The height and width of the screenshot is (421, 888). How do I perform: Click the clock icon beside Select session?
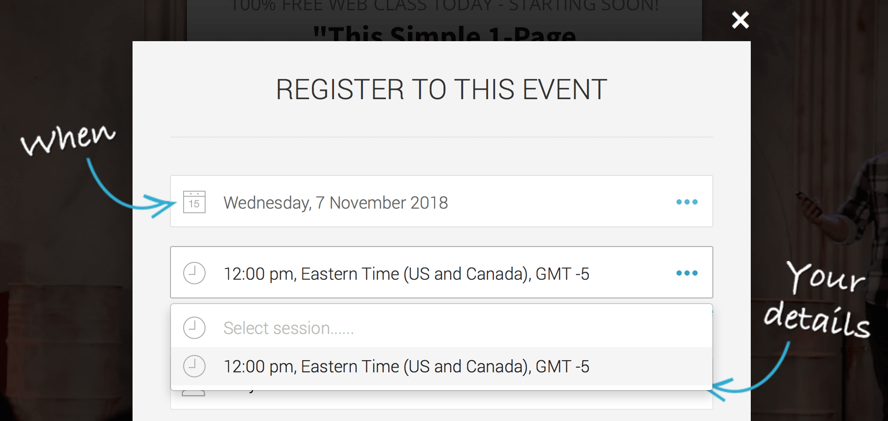point(194,328)
